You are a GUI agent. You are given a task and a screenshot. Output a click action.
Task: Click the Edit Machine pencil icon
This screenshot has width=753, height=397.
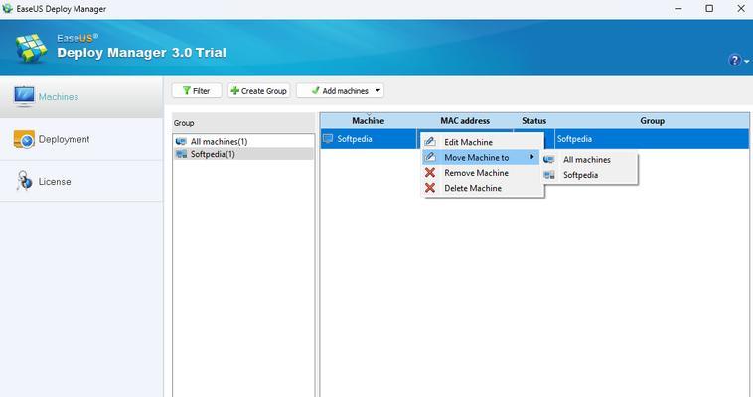click(430, 142)
